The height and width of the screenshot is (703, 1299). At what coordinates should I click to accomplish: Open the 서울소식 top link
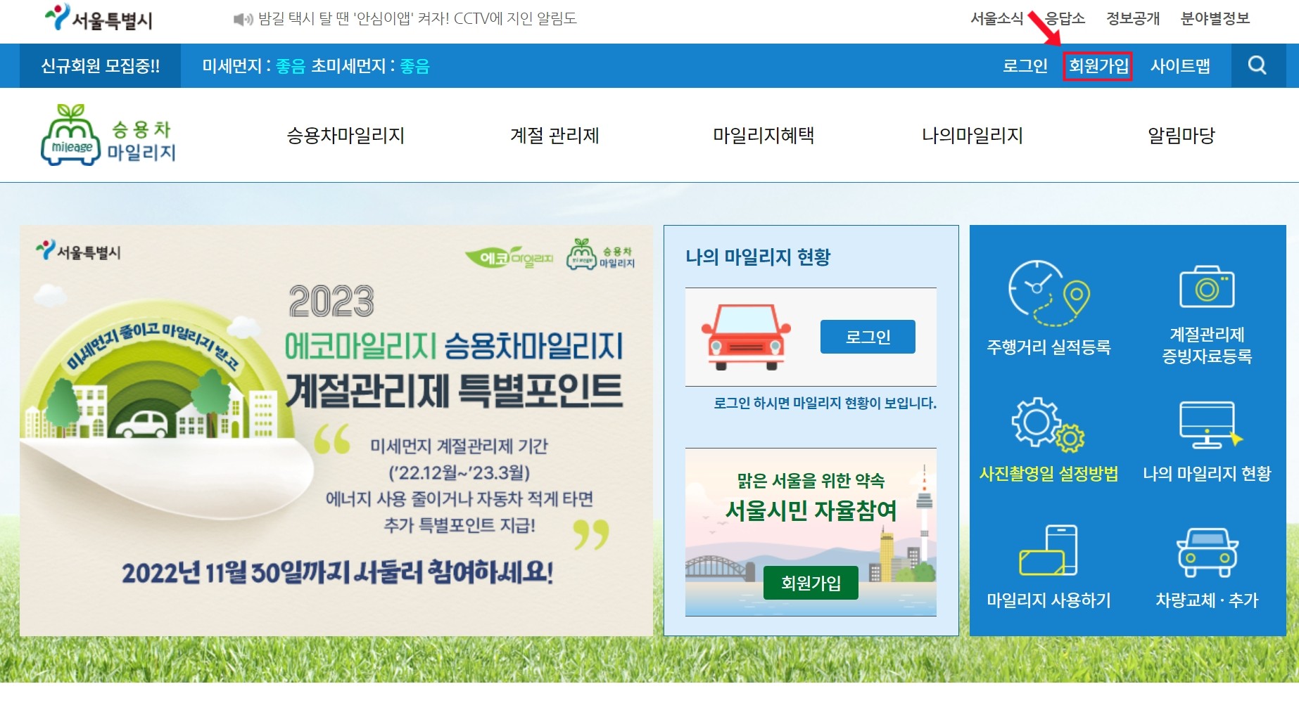tap(996, 18)
